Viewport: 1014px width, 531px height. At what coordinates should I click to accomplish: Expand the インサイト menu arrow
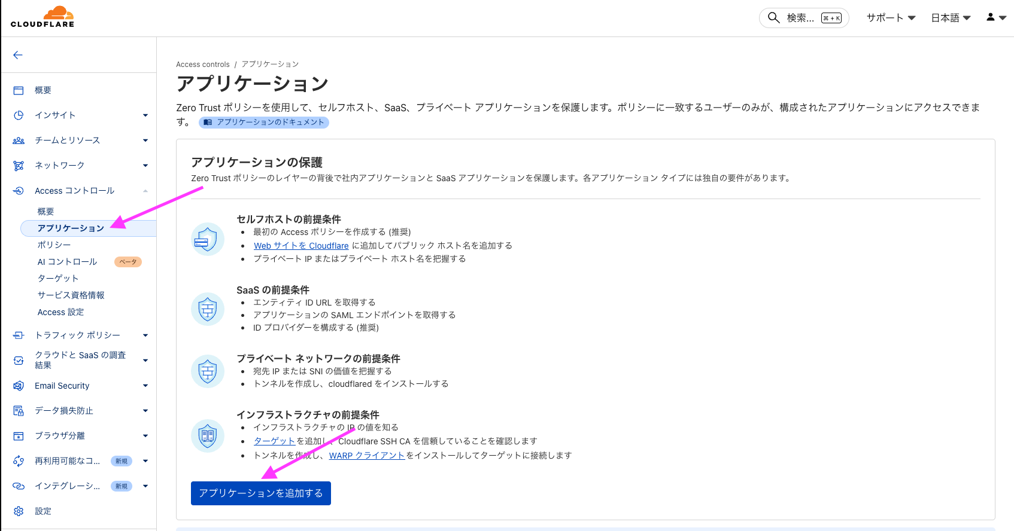coord(145,115)
